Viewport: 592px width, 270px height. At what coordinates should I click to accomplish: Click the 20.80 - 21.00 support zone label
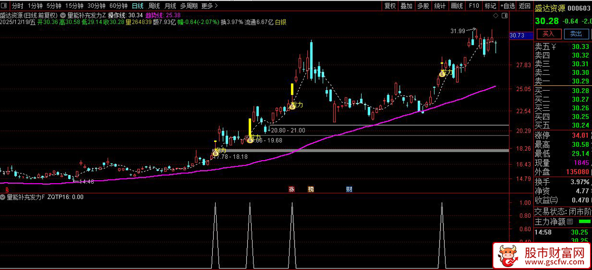click(x=288, y=131)
